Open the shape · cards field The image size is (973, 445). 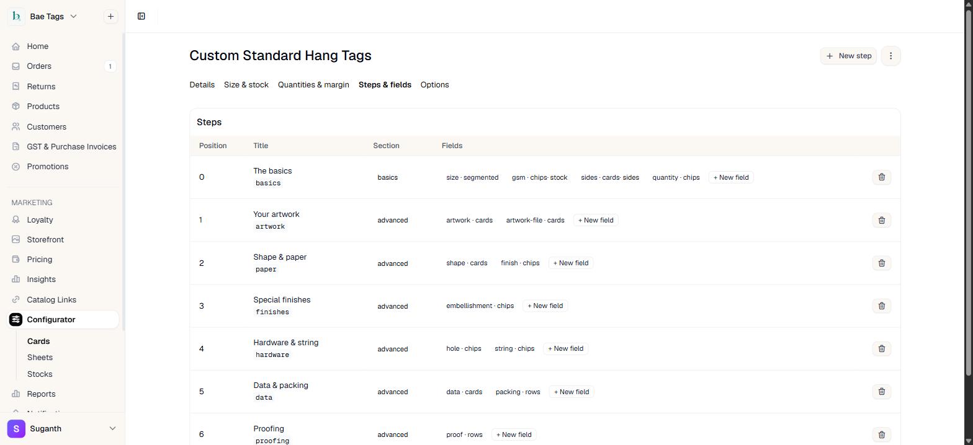pos(467,263)
